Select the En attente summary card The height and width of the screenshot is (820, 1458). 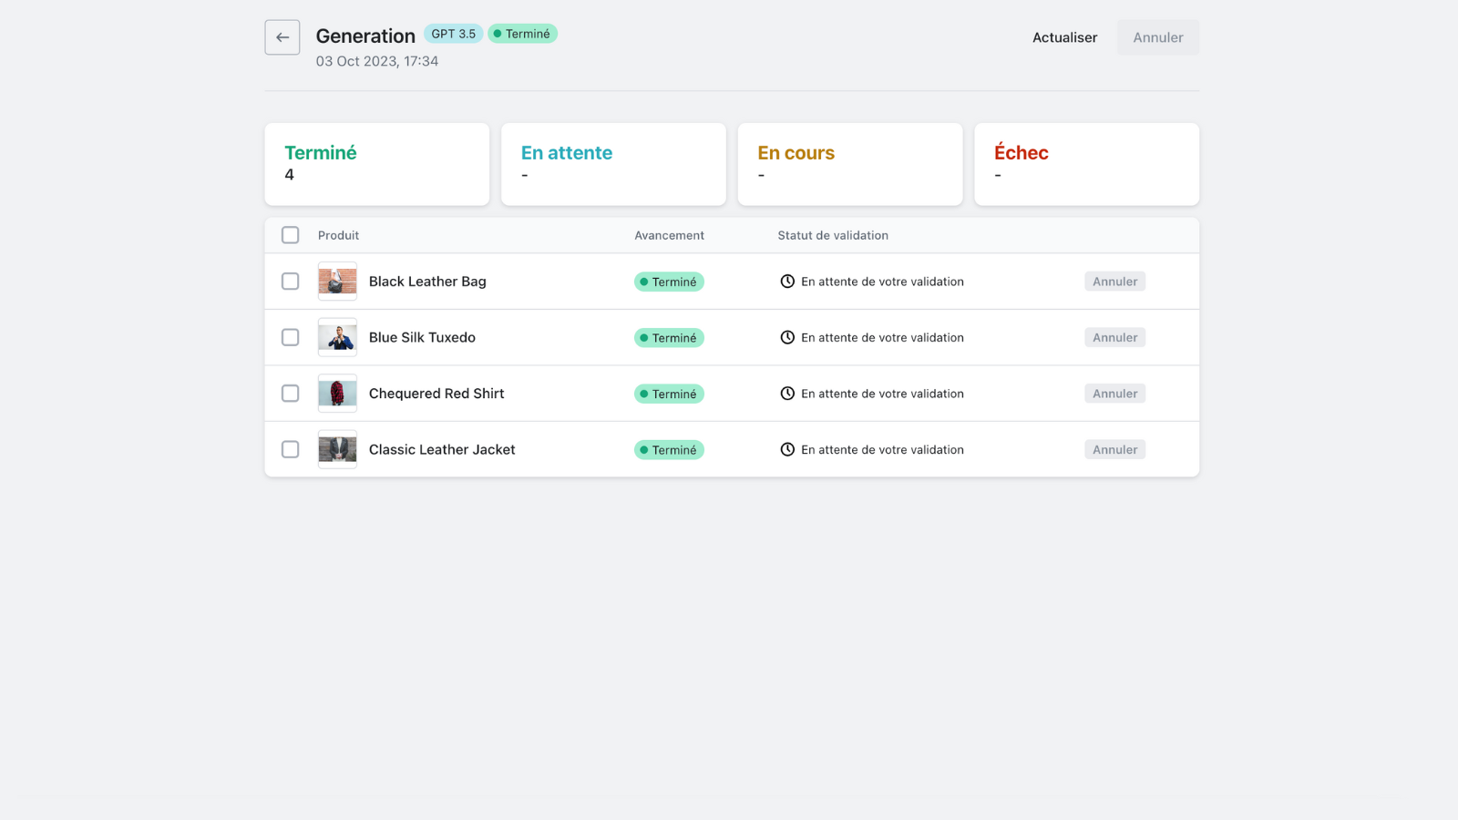point(613,164)
